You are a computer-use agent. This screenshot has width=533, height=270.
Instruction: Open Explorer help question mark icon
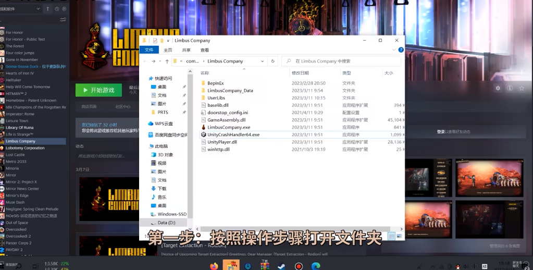(401, 50)
